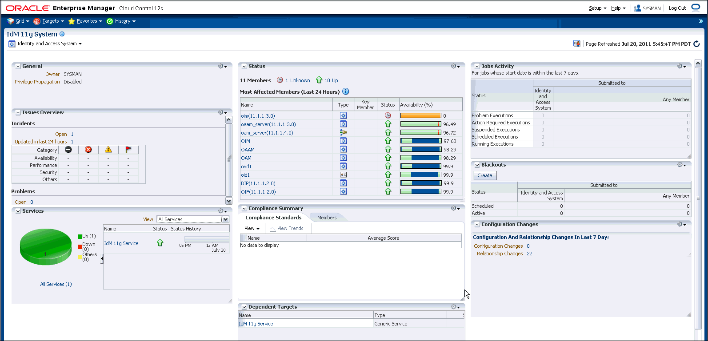Click the pending status icon for oim(11.1.1.3.0)
Viewport: 708px width, 341px height.
[x=388, y=115]
